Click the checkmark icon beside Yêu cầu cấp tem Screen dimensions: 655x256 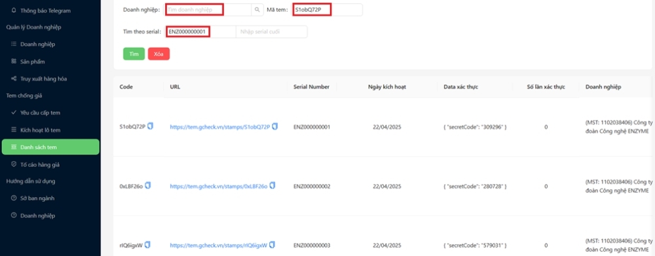coord(13,113)
